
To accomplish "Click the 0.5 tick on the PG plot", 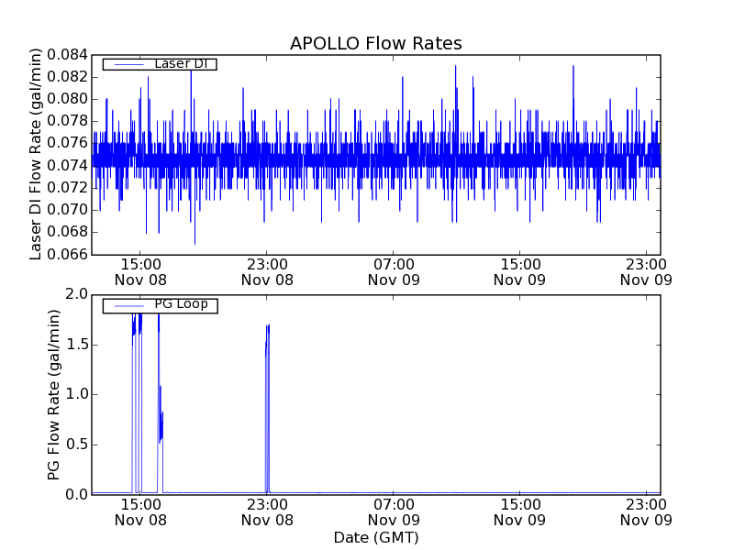I will (76, 445).
